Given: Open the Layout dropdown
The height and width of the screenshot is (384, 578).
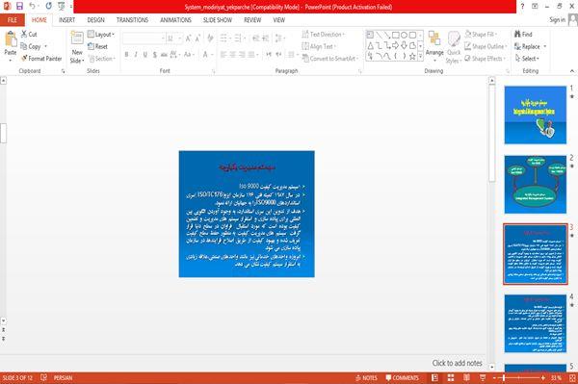Looking at the screenshot, I should tap(101, 35).
